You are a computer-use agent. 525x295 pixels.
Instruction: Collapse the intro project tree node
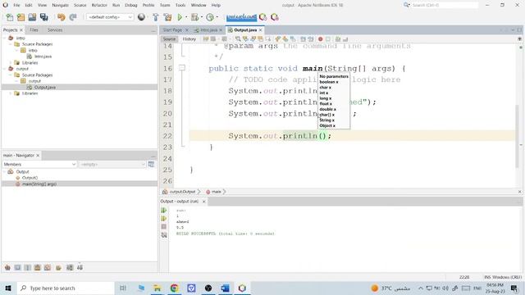(5, 38)
